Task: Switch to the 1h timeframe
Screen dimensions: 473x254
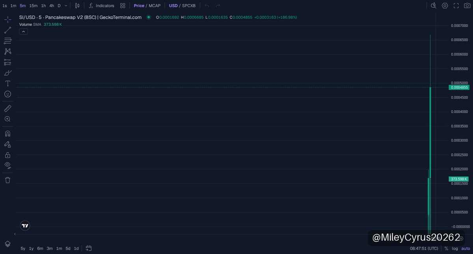Action: (43, 6)
